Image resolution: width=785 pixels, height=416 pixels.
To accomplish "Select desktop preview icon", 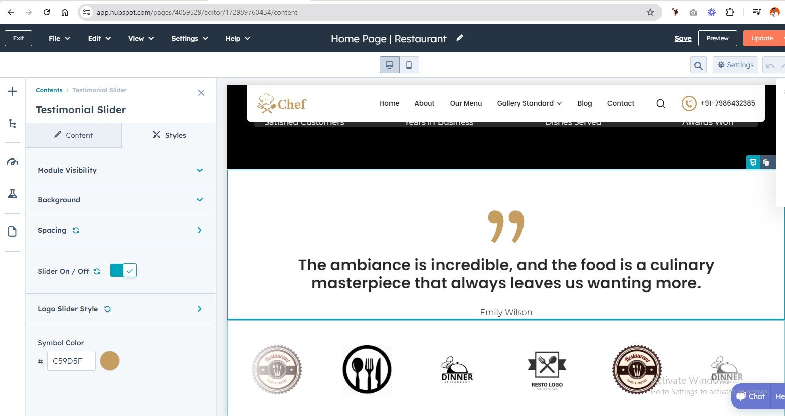I will coord(390,65).
